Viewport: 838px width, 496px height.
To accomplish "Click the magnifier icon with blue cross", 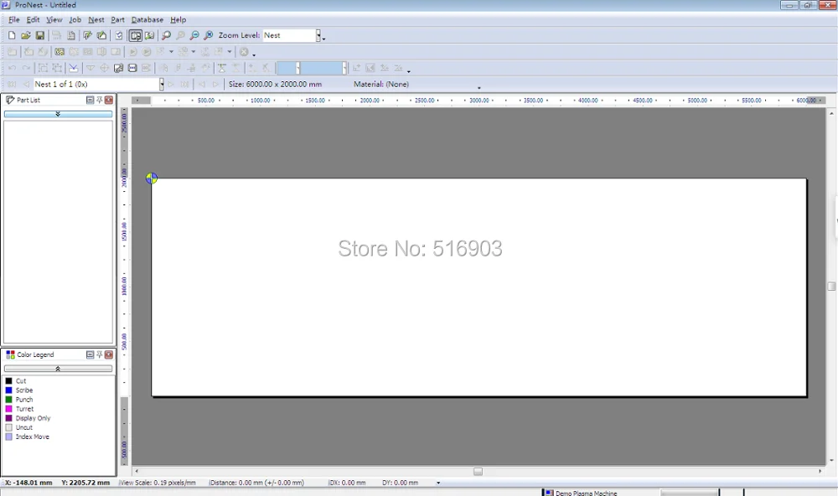I will 209,35.
